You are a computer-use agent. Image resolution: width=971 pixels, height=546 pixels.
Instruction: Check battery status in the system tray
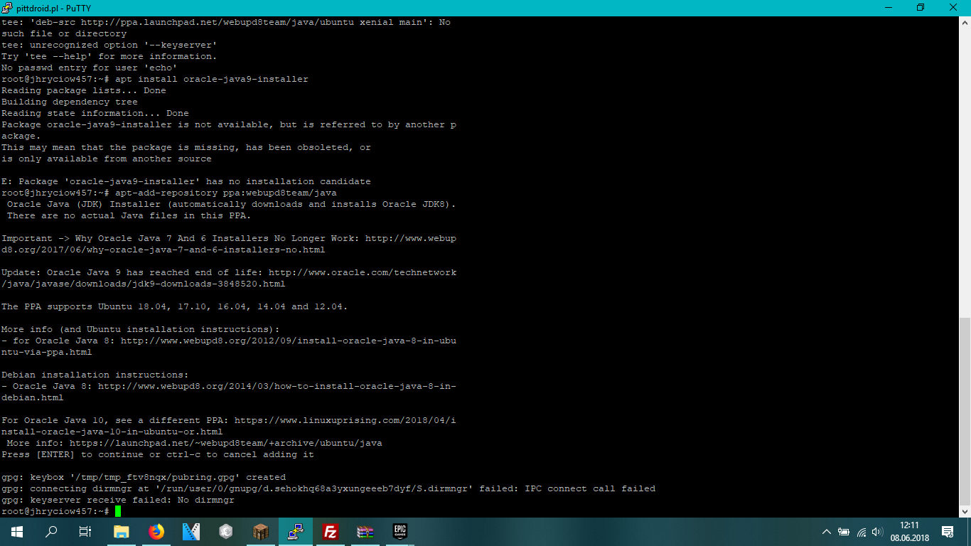coord(844,532)
